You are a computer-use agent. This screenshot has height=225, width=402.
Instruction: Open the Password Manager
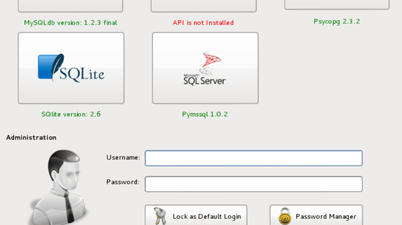point(316,215)
